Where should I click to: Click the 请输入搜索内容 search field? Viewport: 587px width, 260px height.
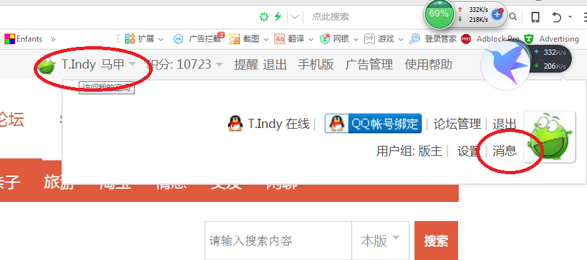(x=278, y=241)
